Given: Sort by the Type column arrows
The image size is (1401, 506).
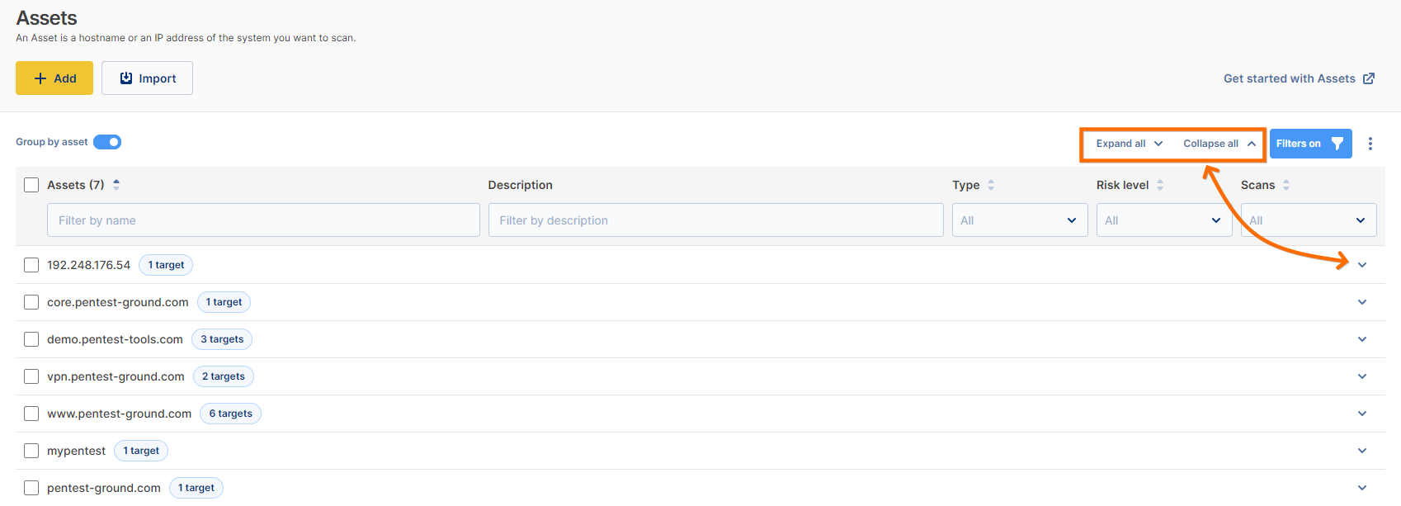Looking at the screenshot, I should pos(991,185).
